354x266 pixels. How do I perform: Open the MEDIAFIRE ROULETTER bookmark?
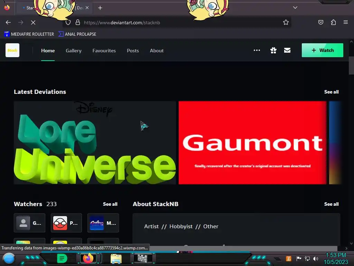29,34
